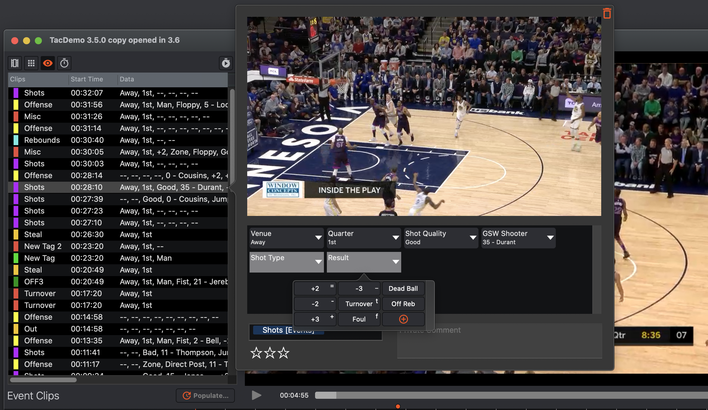Switch to grid view icon
Screen dimensions: 708x410
pyautogui.click(x=31, y=63)
